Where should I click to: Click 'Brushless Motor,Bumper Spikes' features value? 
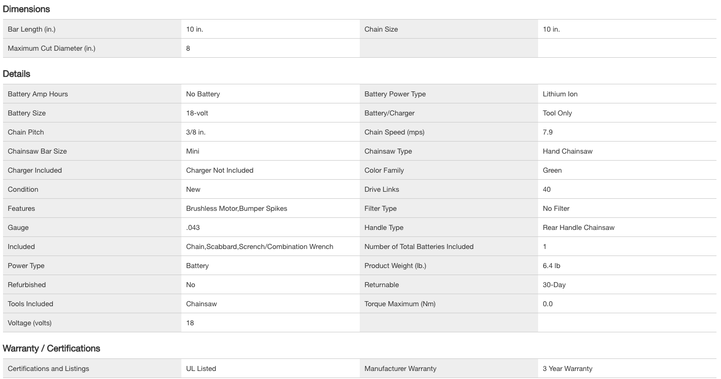(x=237, y=208)
